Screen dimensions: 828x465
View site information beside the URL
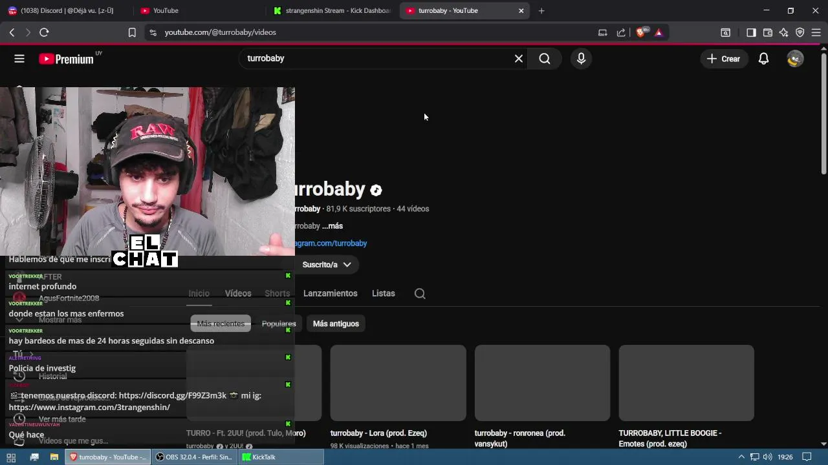[x=153, y=32]
